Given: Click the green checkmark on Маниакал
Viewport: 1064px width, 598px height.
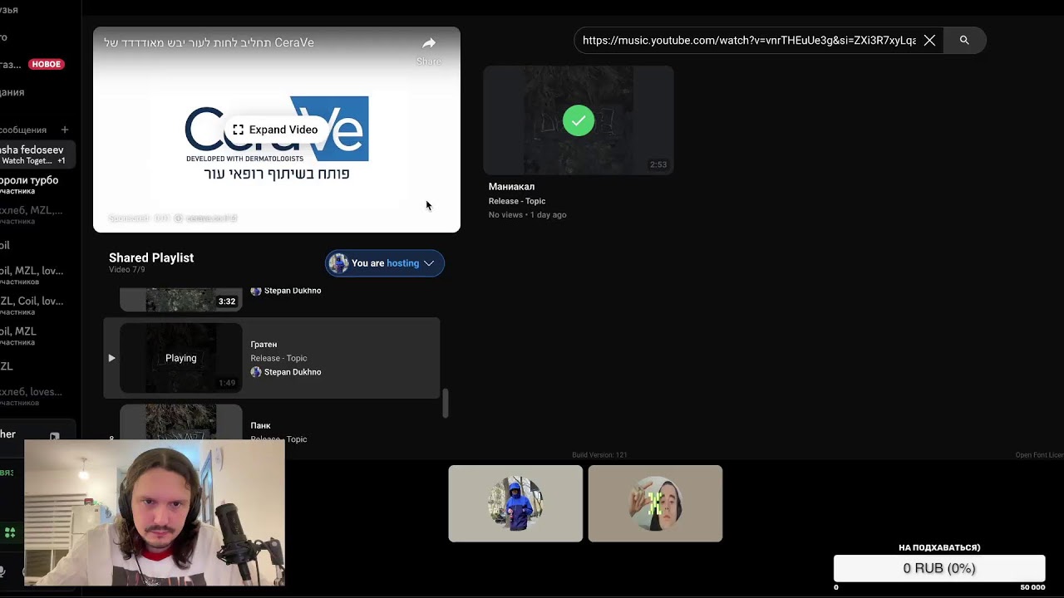Looking at the screenshot, I should point(579,120).
